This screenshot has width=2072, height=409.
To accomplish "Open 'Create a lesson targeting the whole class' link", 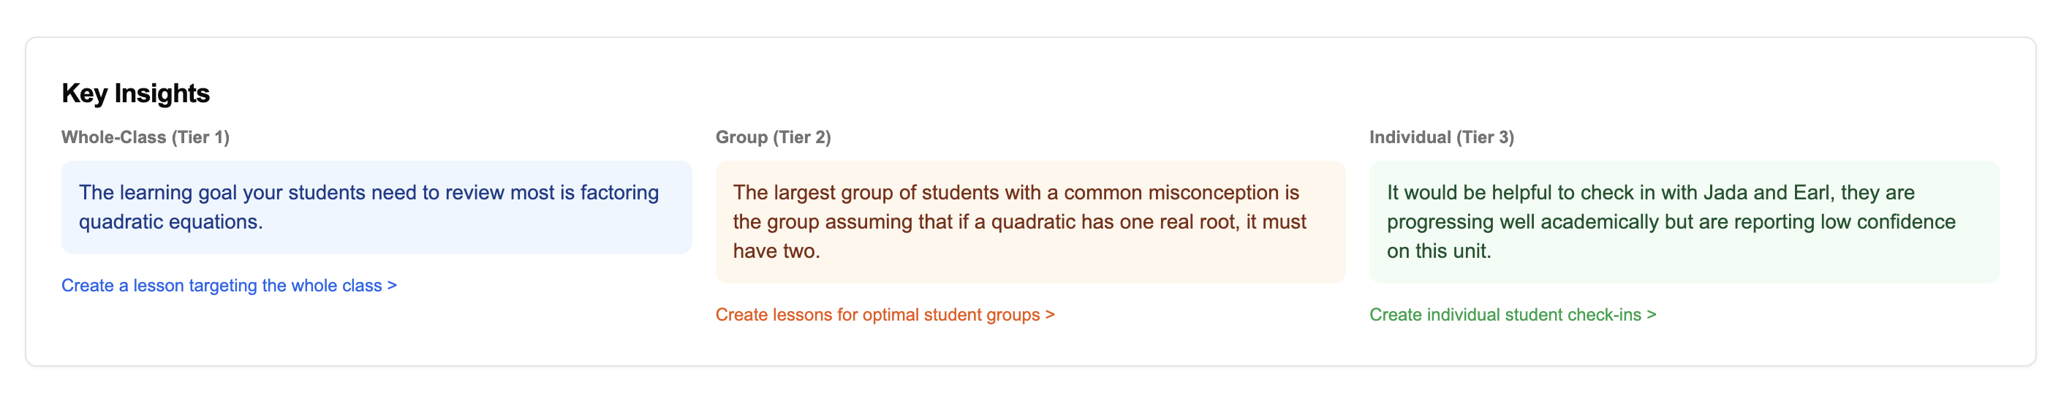I will 222,286.
